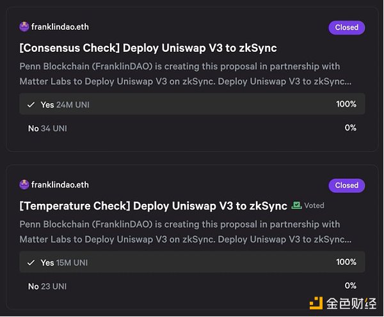Click the checkmark icon beside Yes 15M UNI
Viewport: 384px width, 317px height.
pos(31,263)
